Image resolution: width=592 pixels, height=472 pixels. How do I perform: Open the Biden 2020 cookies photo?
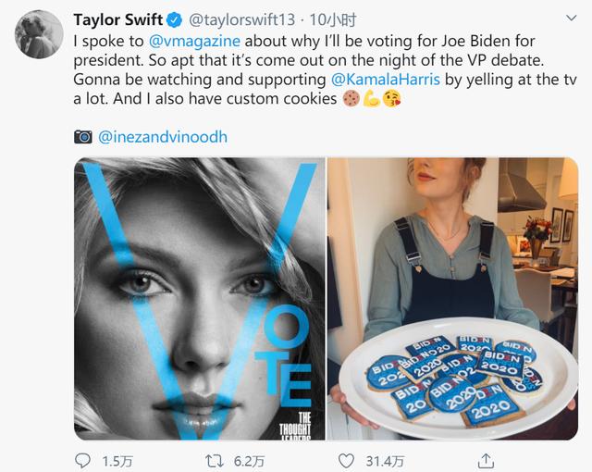tap(452, 299)
